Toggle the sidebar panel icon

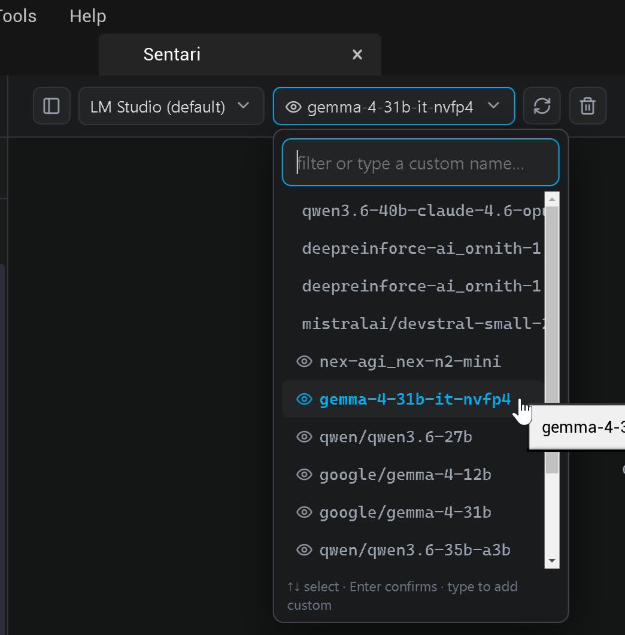pos(51,106)
